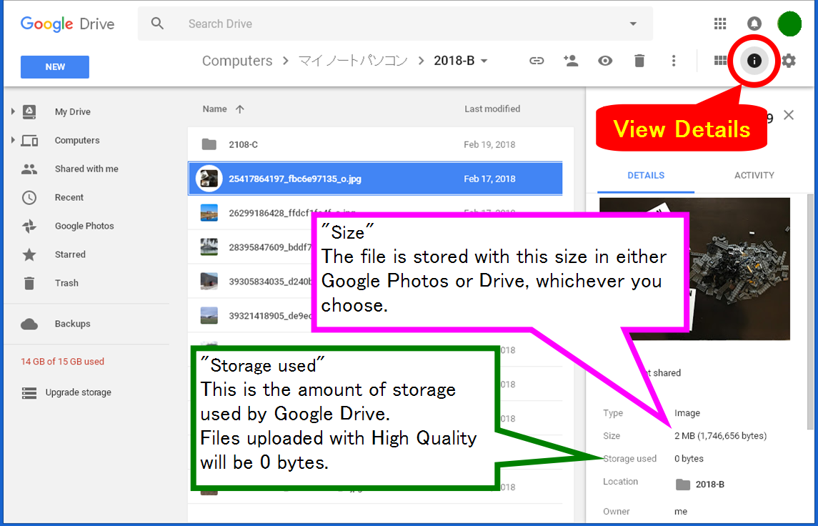Click thumbnail of 25417864197 file
The image size is (818, 526).
[209, 179]
